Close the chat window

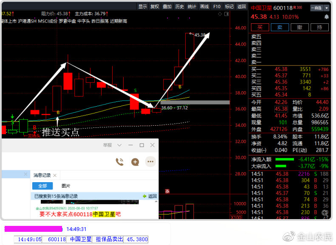pyautogui.click(x=152, y=145)
